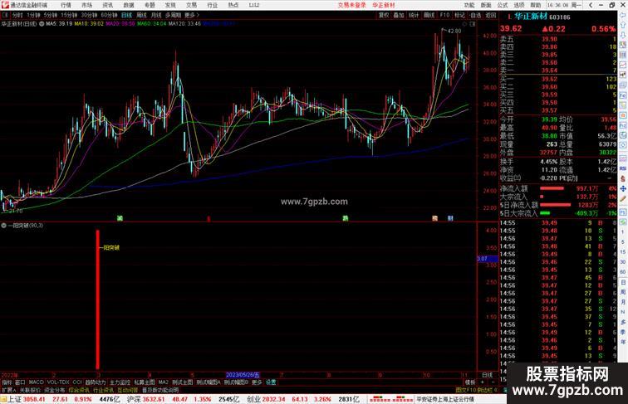628x404 pixels.
Task: Select the pencil drawing tool icon
Action: pyautogui.click(x=623, y=198)
